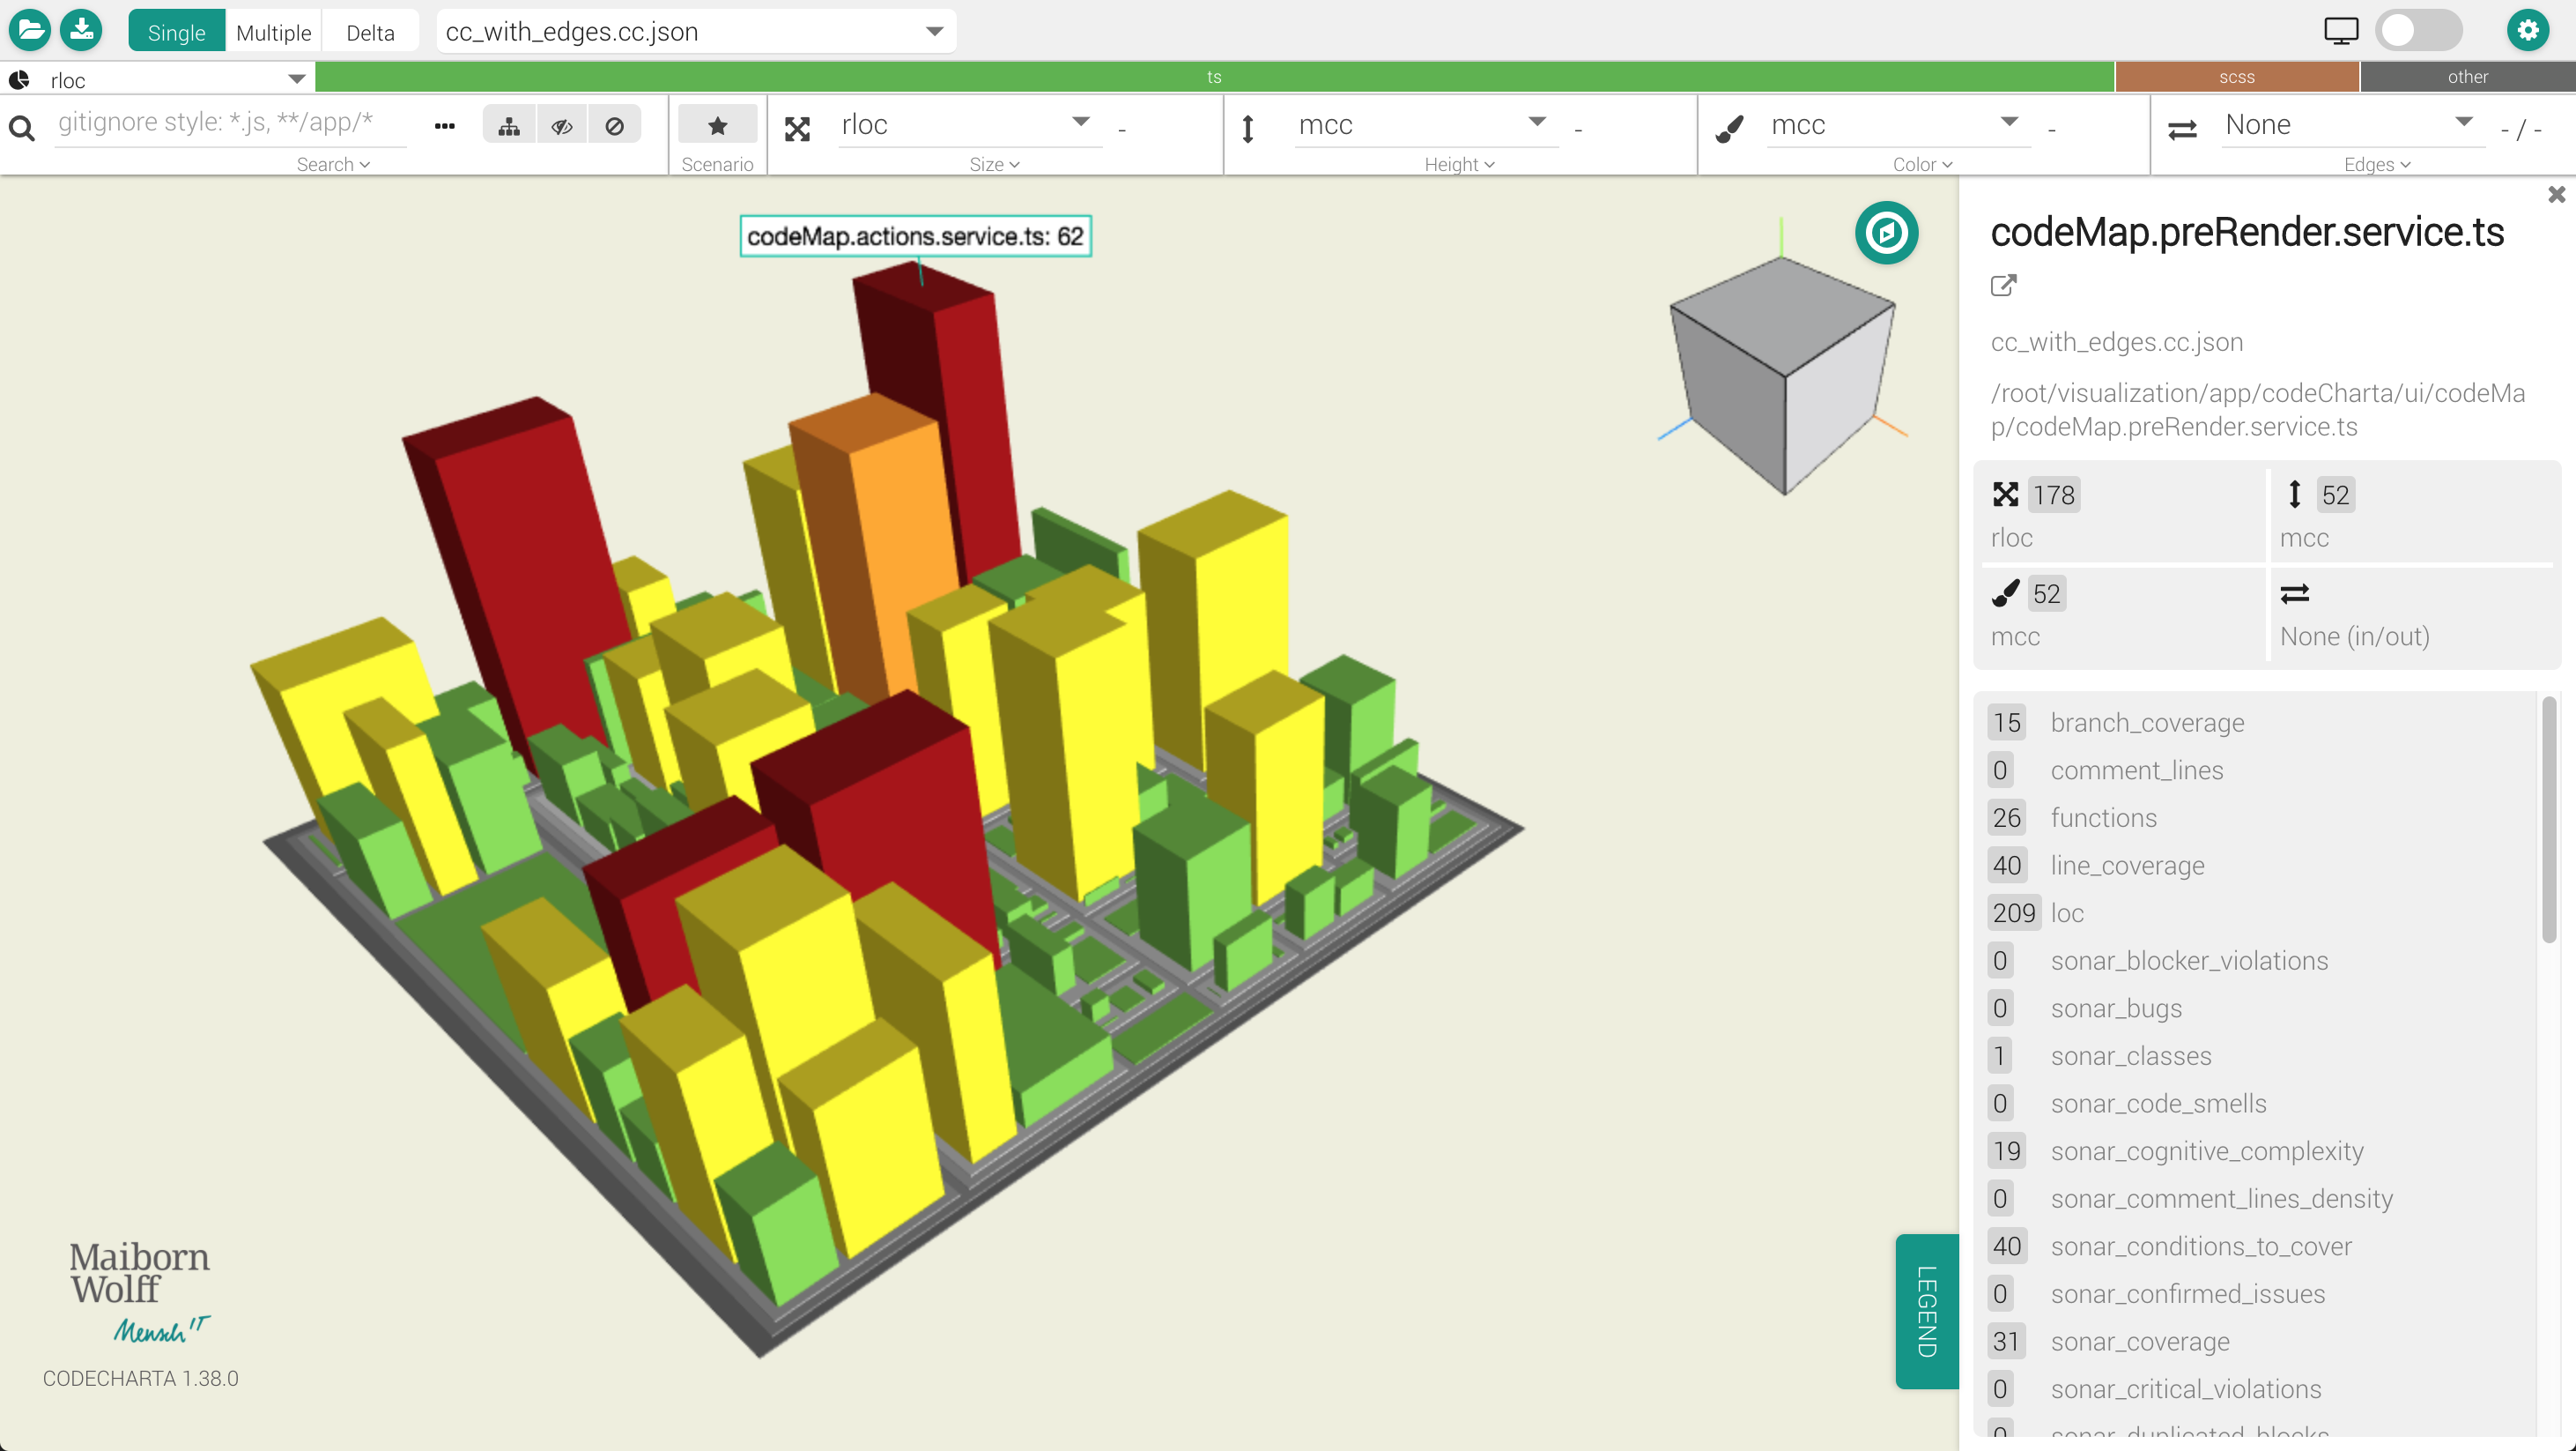Viewport: 2576px width, 1451px height.
Task: Toggle the hidden-eye visibility list button
Action: (562, 126)
